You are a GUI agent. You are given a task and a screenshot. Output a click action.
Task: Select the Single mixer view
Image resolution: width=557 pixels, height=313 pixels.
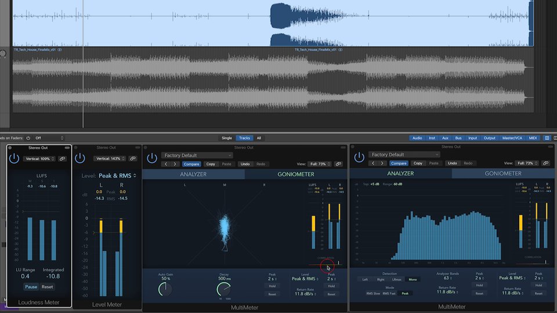tap(227, 138)
